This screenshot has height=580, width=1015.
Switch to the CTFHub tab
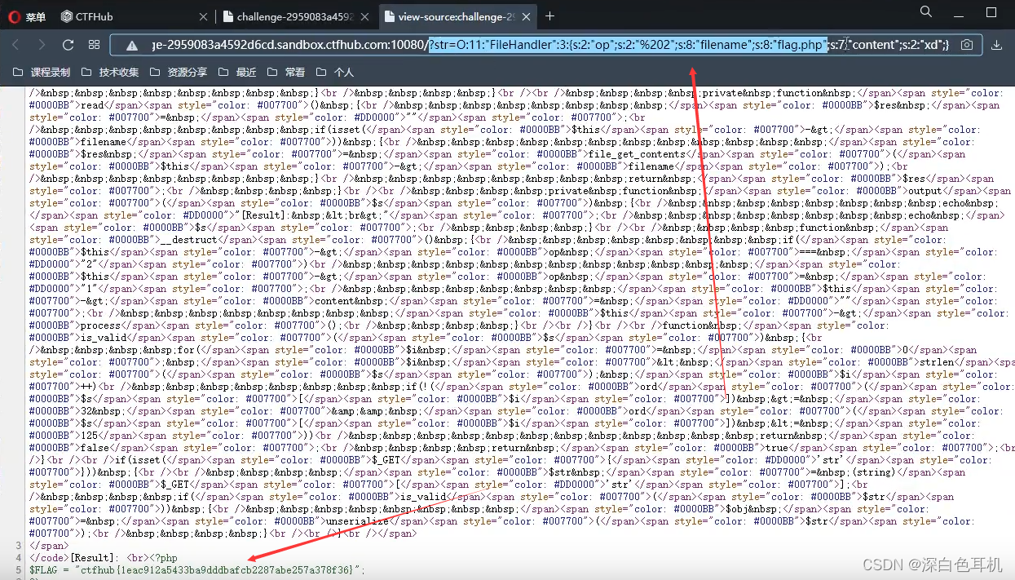[132, 16]
